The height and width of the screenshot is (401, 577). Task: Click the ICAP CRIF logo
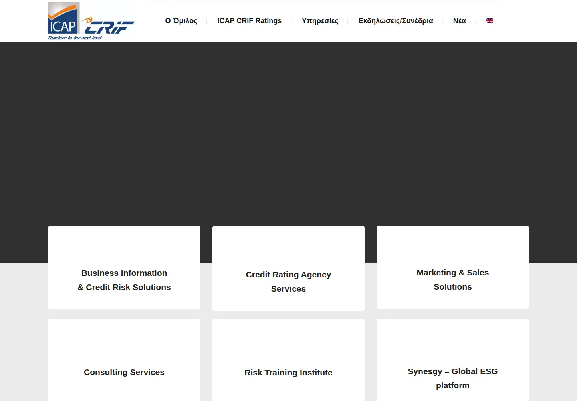click(91, 21)
